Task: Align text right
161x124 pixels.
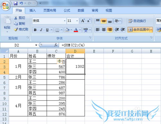Action: point(110,30)
